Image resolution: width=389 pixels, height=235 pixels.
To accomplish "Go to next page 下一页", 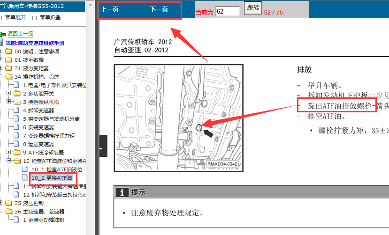I will tap(159, 9).
